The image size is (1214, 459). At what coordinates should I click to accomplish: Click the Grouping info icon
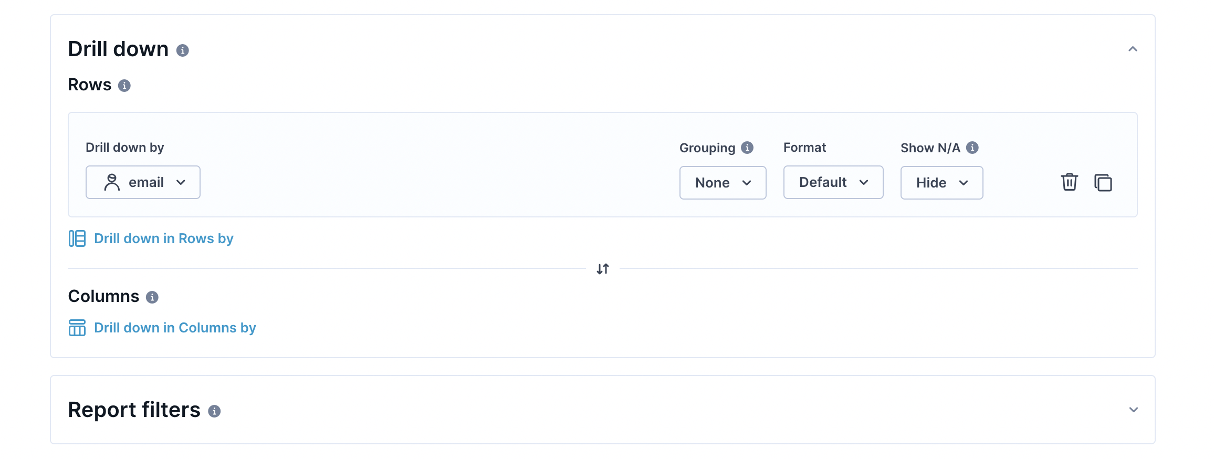747,148
